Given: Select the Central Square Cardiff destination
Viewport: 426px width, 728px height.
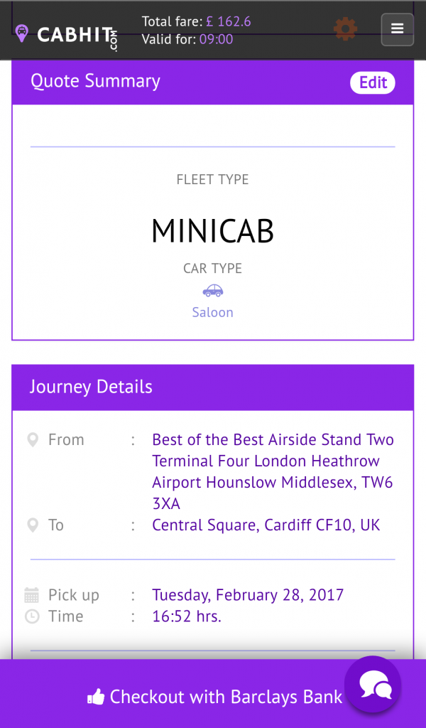Looking at the screenshot, I should (x=264, y=525).
